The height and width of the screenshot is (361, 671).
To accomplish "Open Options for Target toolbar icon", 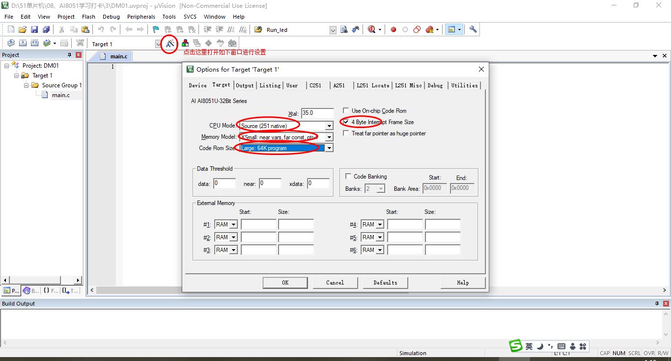I will [169, 44].
